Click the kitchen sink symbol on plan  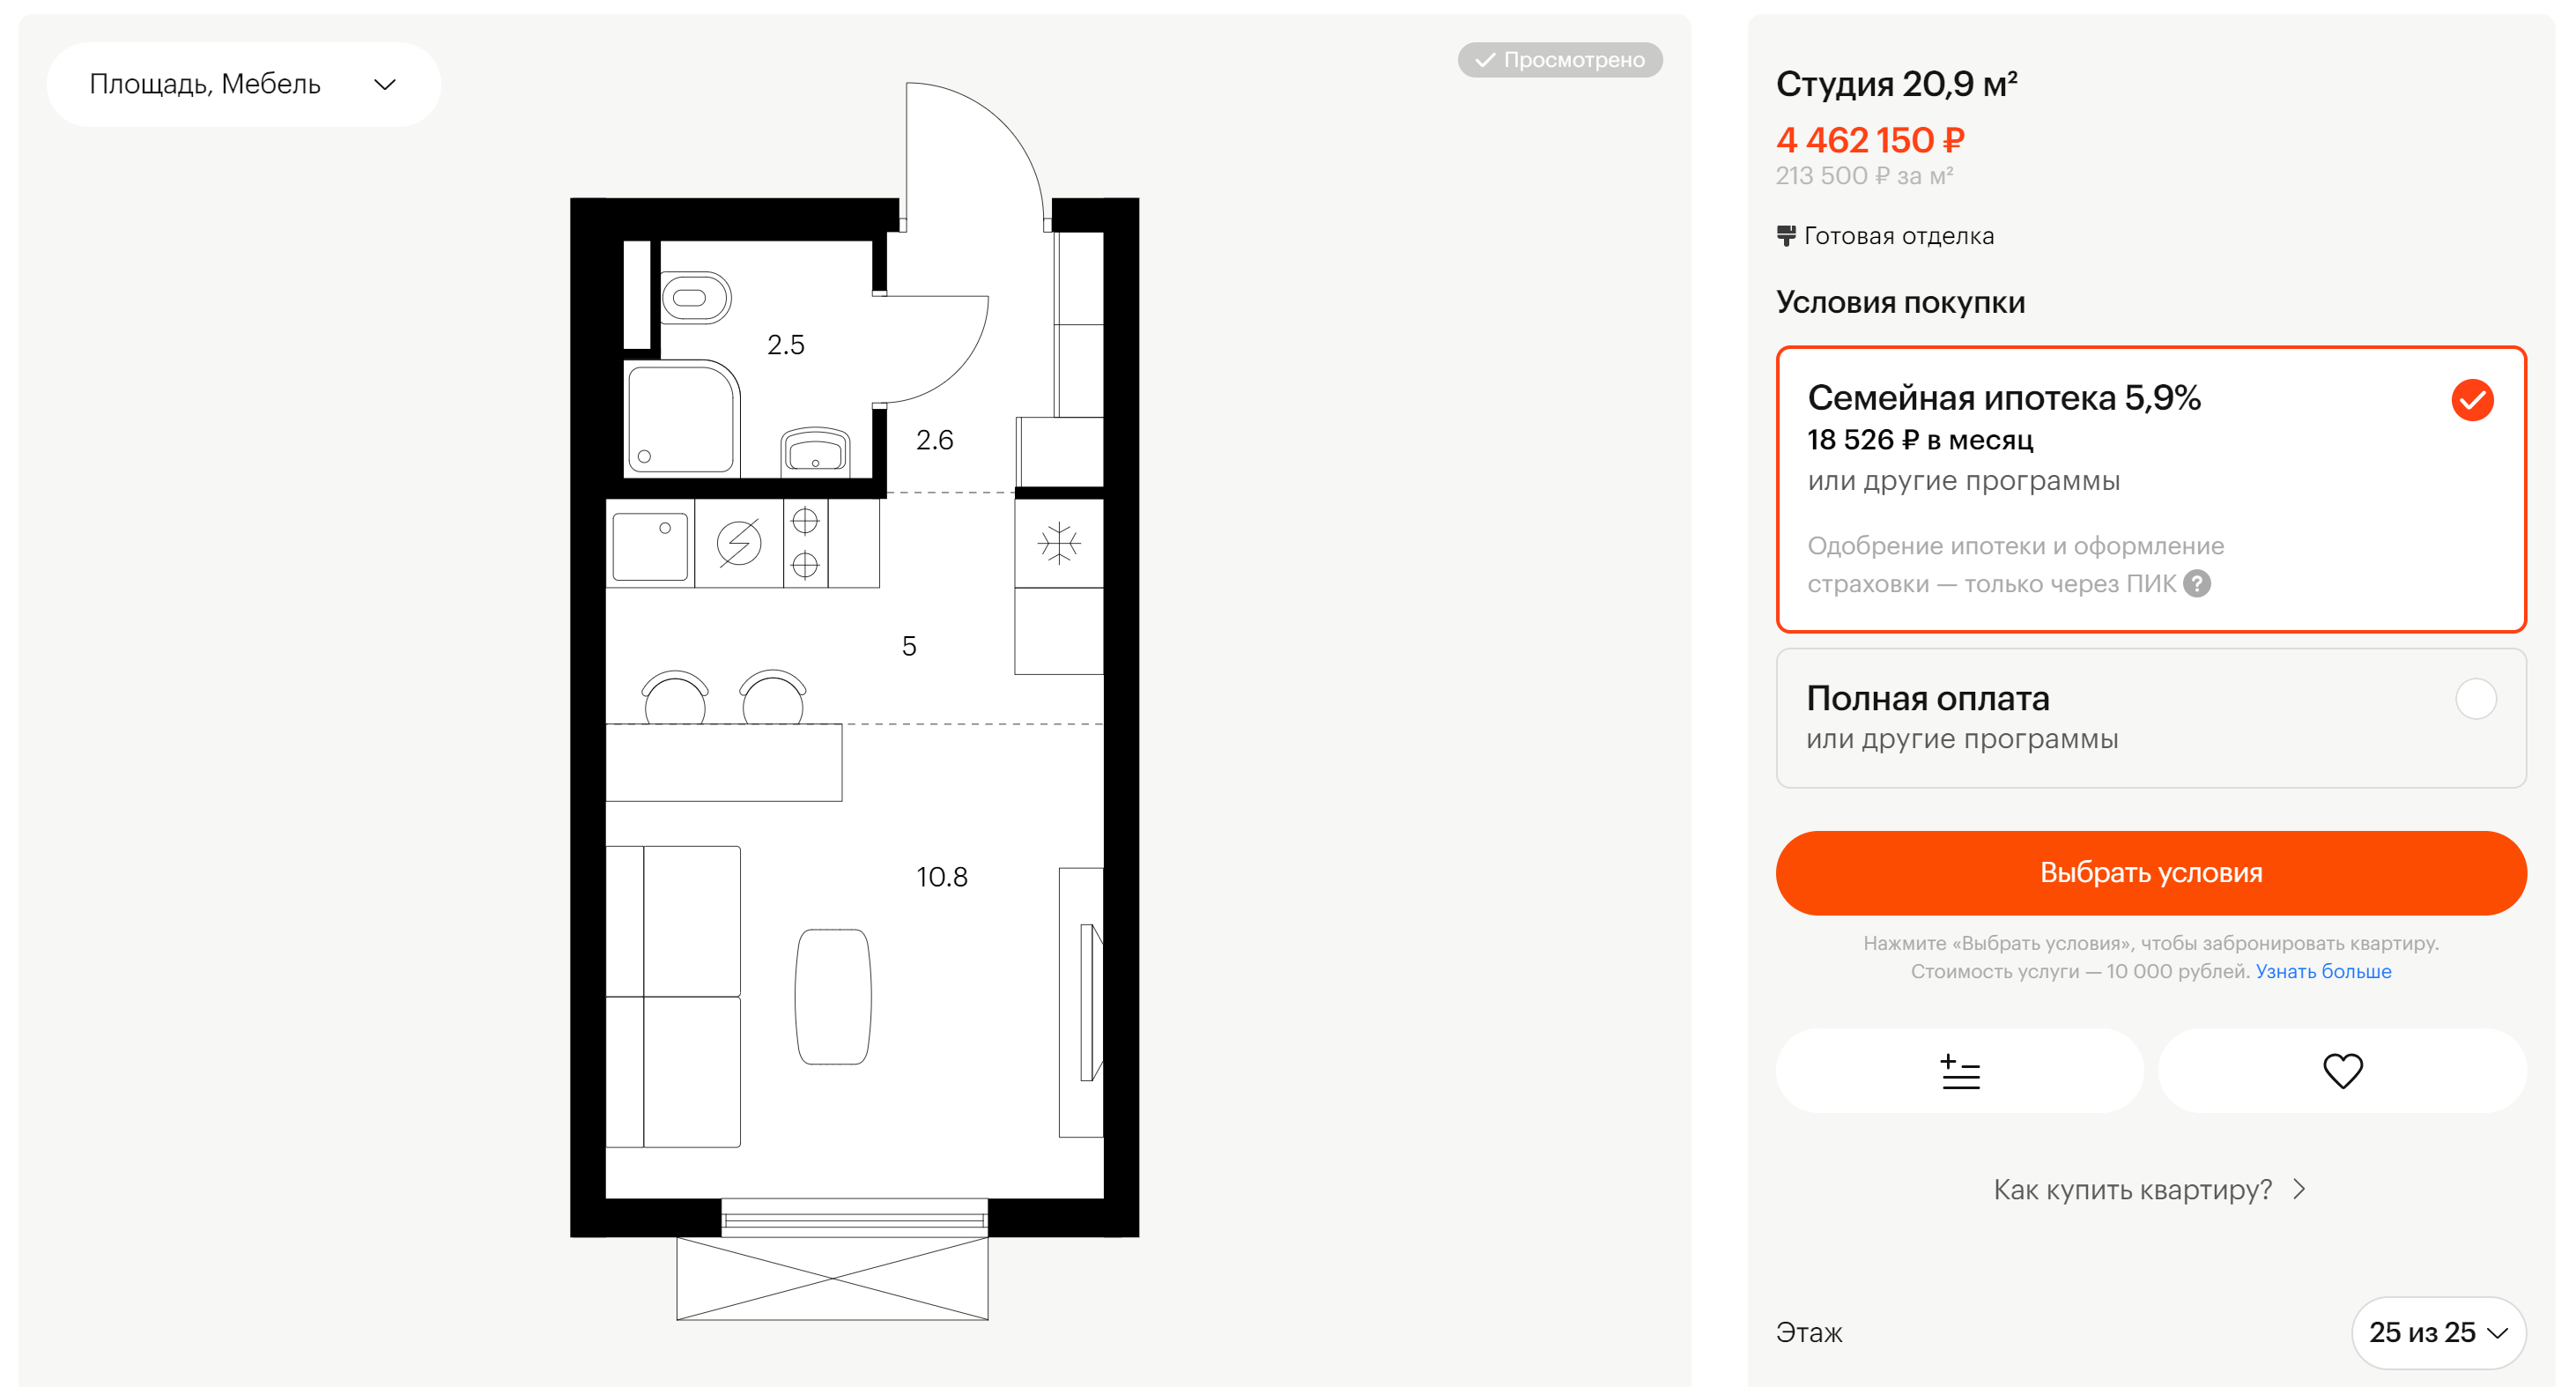tap(649, 546)
